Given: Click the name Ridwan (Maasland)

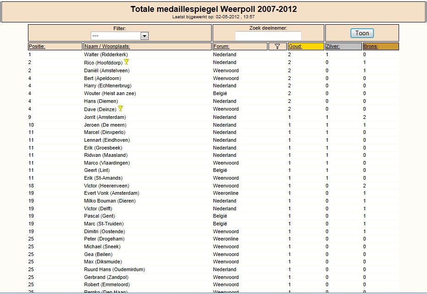Looking at the screenshot, I should click(106, 155).
